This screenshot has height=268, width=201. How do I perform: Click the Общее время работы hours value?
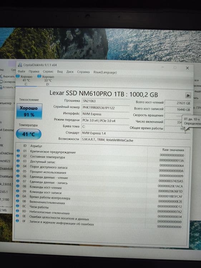177,129
